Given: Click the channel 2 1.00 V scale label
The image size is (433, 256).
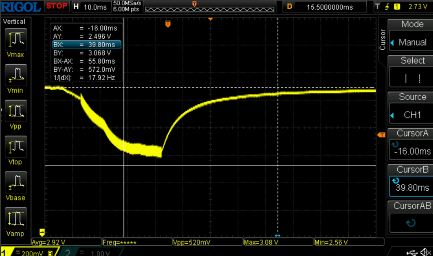Looking at the screenshot, I should coord(100,253).
